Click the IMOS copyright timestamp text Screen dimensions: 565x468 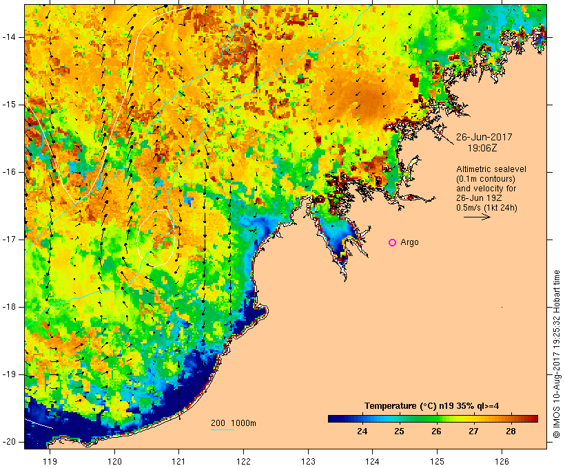click(x=557, y=354)
